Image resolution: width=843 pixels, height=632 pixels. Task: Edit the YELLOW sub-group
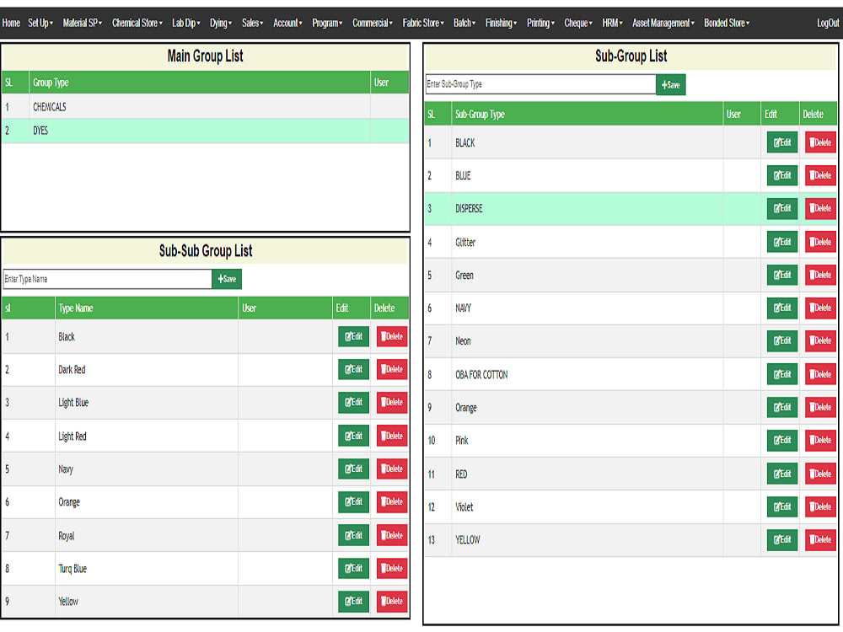click(782, 539)
